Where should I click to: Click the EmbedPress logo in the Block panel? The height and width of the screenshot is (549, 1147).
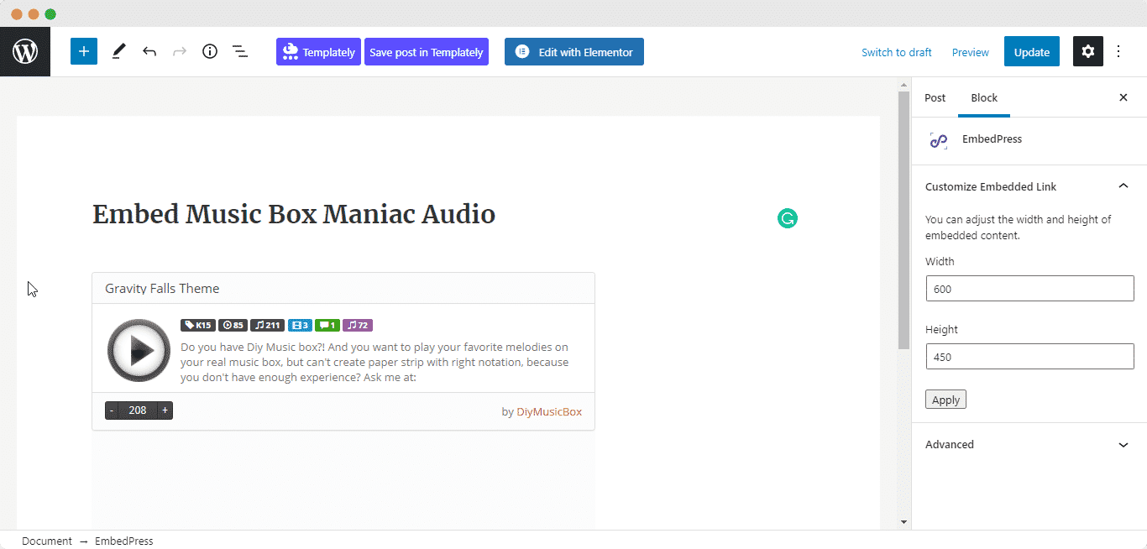pyautogui.click(x=938, y=139)
